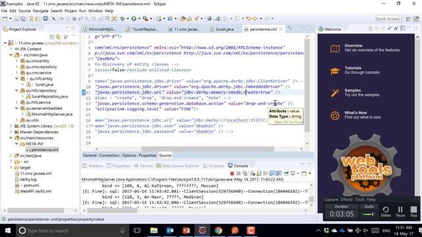Click Pause in the recorder panel
The width and height of the screenshot is (422, 237).
click(400, 211)
